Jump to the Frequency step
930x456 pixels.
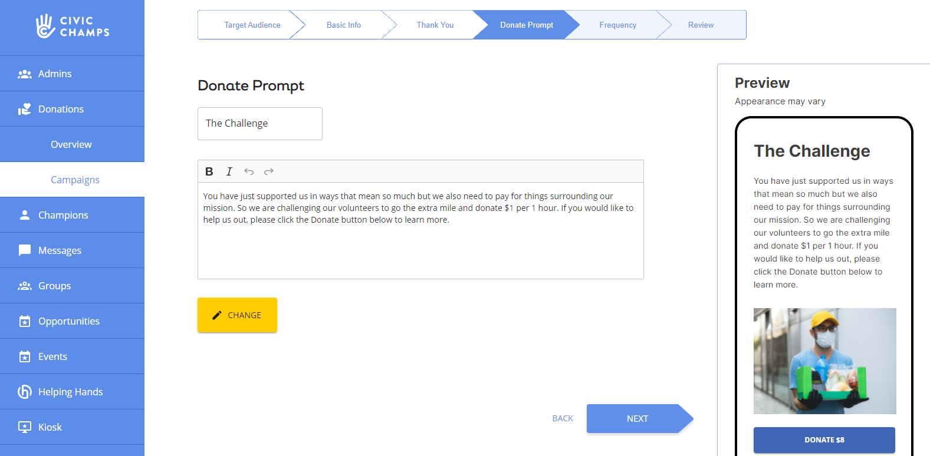617,25
